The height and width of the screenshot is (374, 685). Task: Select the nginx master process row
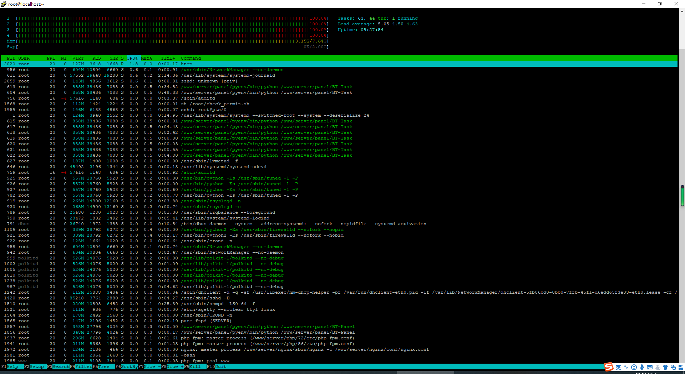339,349
